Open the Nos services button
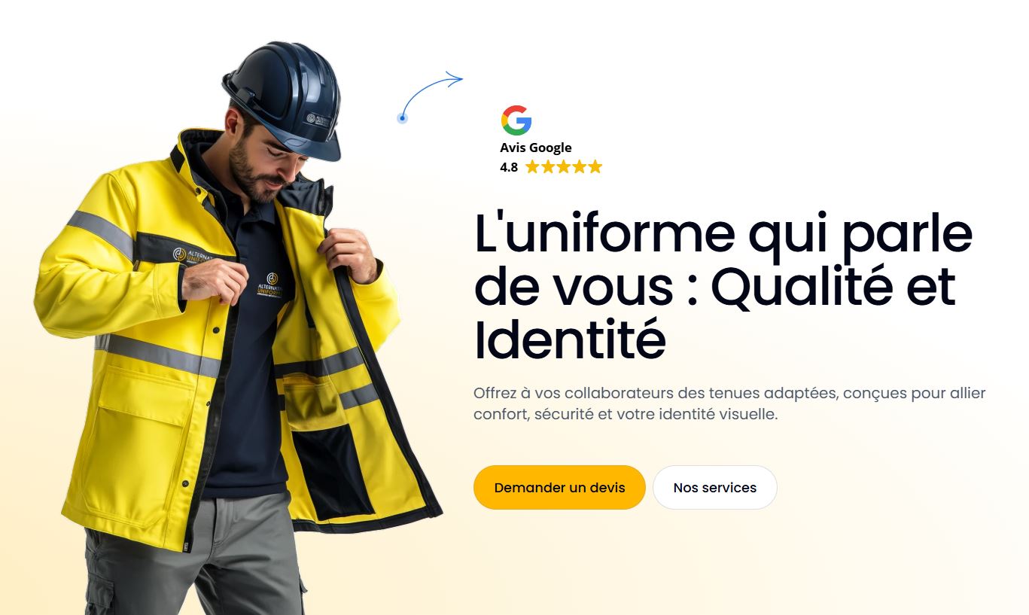This screenshot has width=1029, height=615. click(x=715, y=487)
